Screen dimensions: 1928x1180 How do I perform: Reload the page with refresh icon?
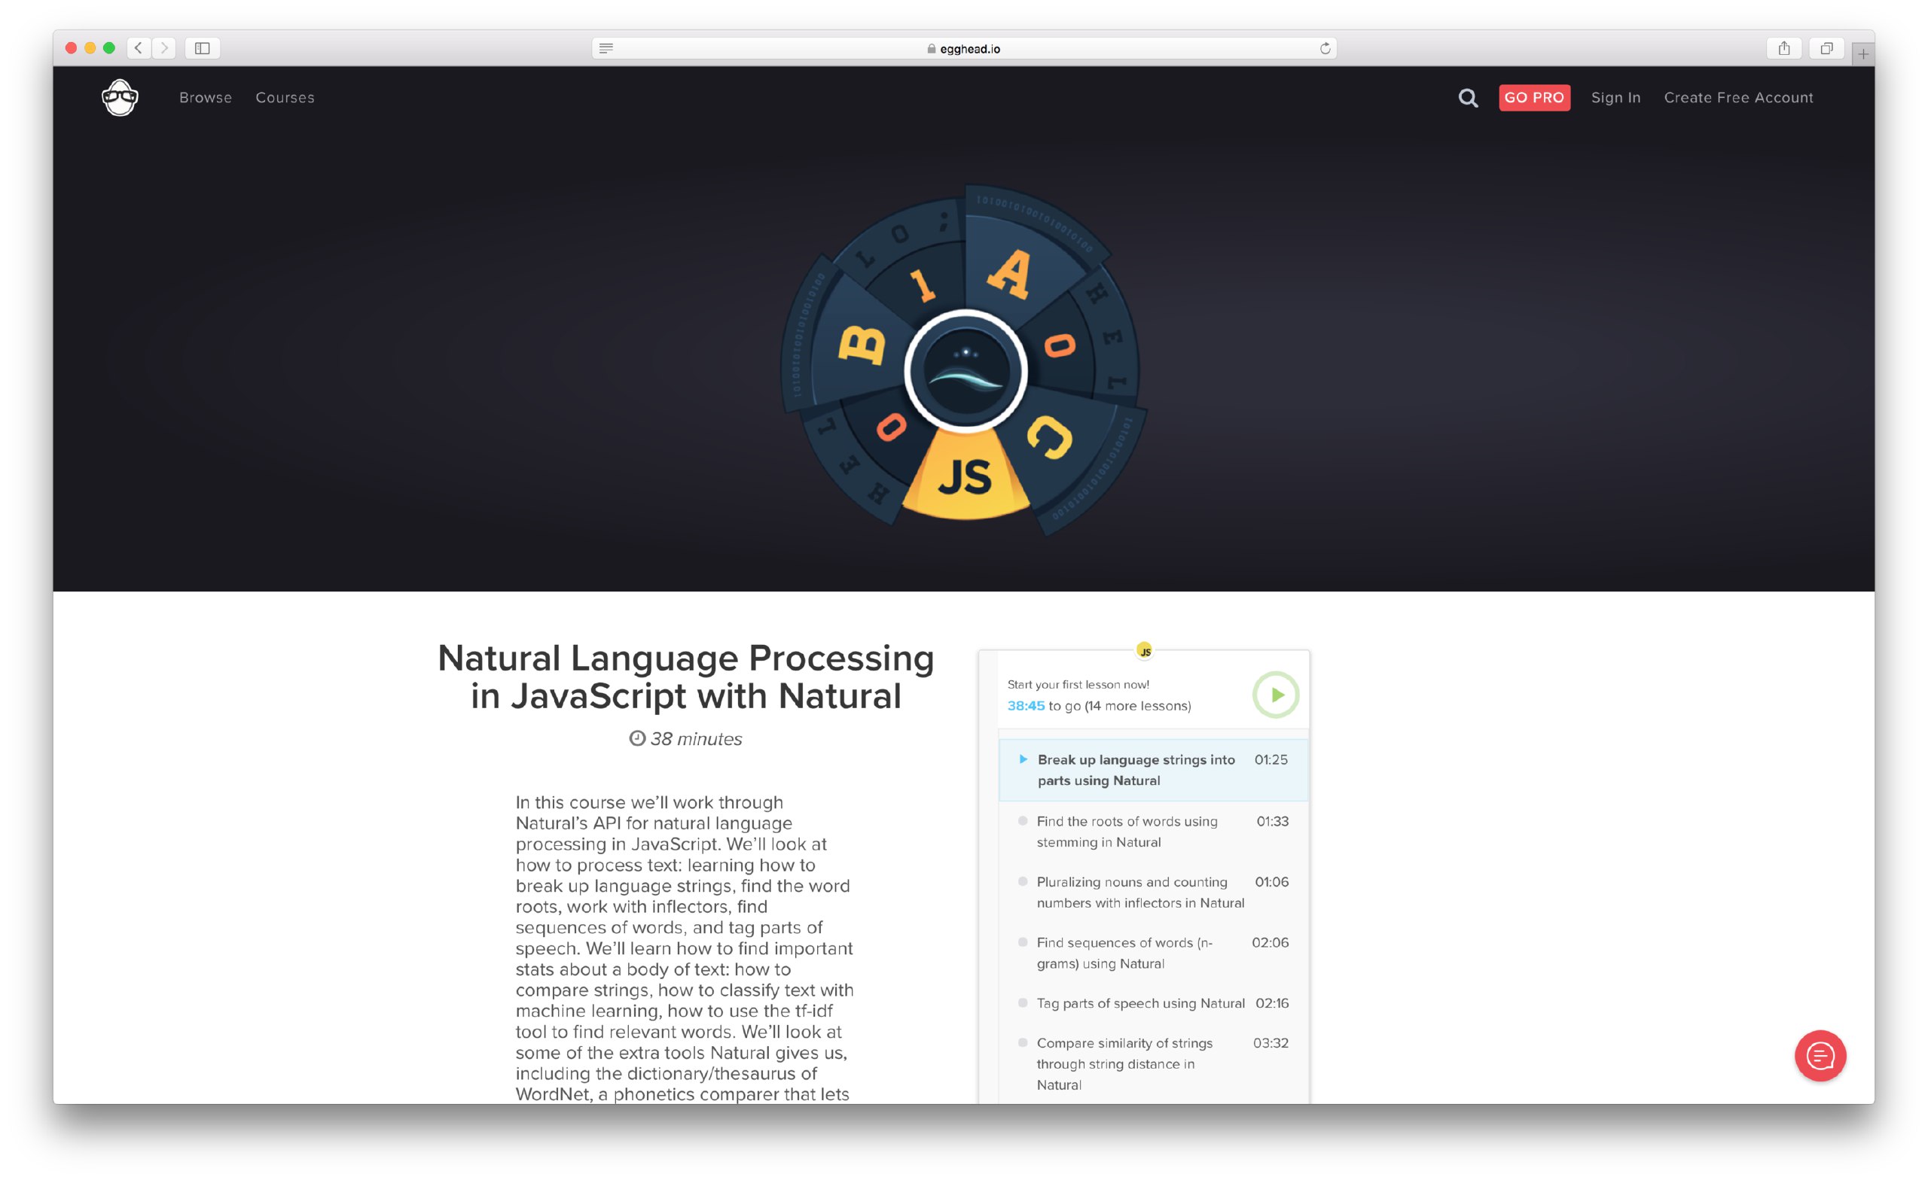[1325, 48]
